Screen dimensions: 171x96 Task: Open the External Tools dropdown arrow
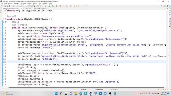coord(58,6)
